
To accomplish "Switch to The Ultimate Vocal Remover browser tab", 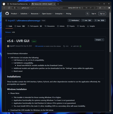I will click(19, 4).
